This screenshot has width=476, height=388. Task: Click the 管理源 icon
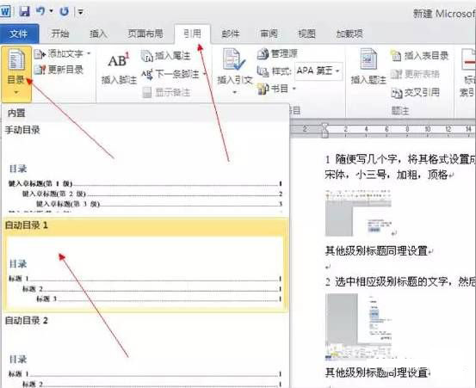[x=263, y=53]
